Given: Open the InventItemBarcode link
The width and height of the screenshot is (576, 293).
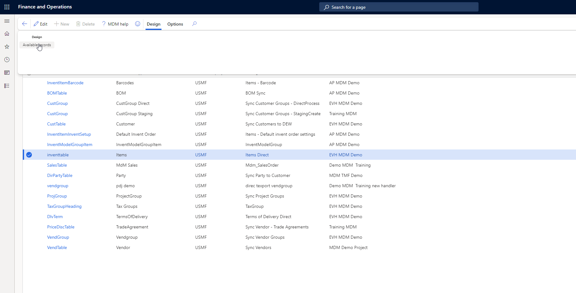Looking at the screenshot, I should 65,83.
